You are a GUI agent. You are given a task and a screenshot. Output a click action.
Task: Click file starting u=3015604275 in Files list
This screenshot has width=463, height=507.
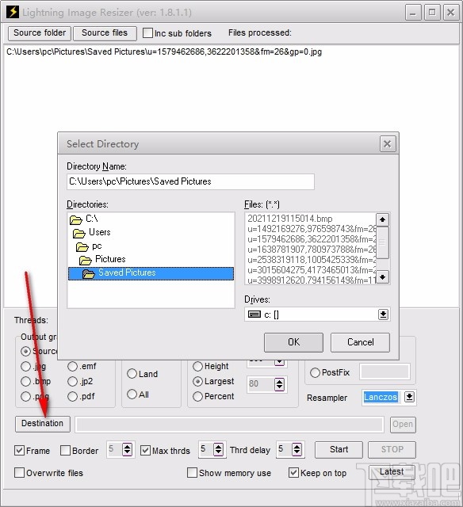tap(312, 270)
